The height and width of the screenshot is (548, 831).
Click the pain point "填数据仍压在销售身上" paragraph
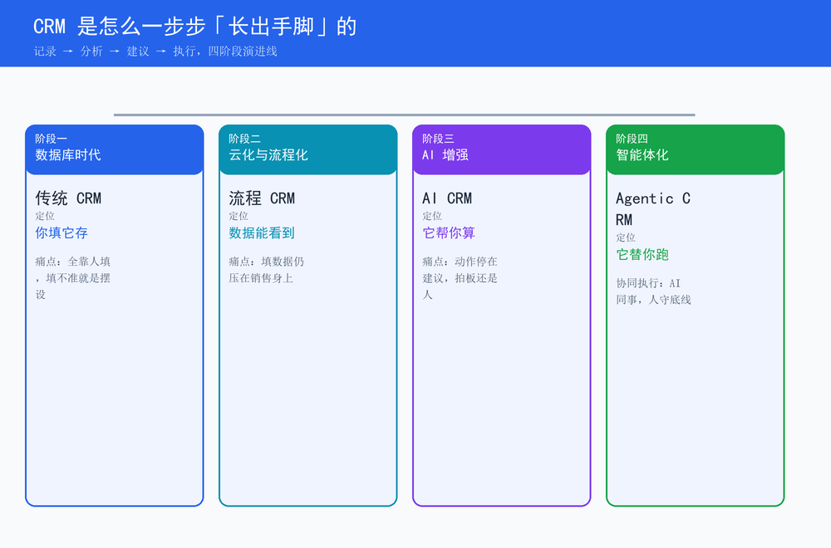266,270
